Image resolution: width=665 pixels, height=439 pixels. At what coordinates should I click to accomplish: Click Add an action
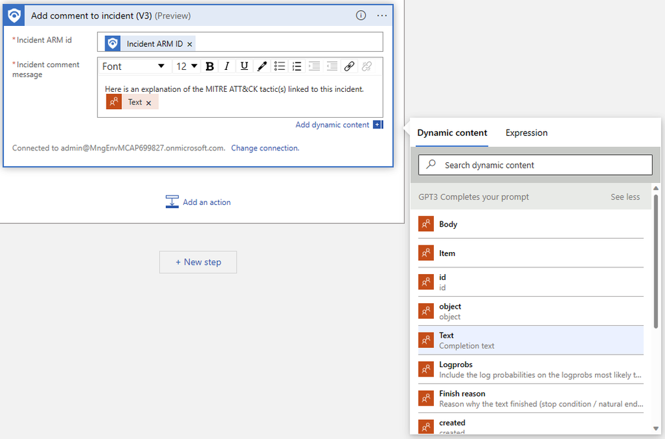[x=199, y=202]
